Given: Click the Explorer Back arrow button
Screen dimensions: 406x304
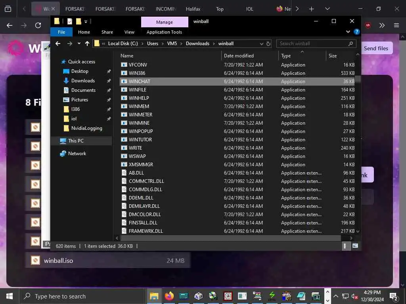Looking at the screenshot, I should click(58, 44).
